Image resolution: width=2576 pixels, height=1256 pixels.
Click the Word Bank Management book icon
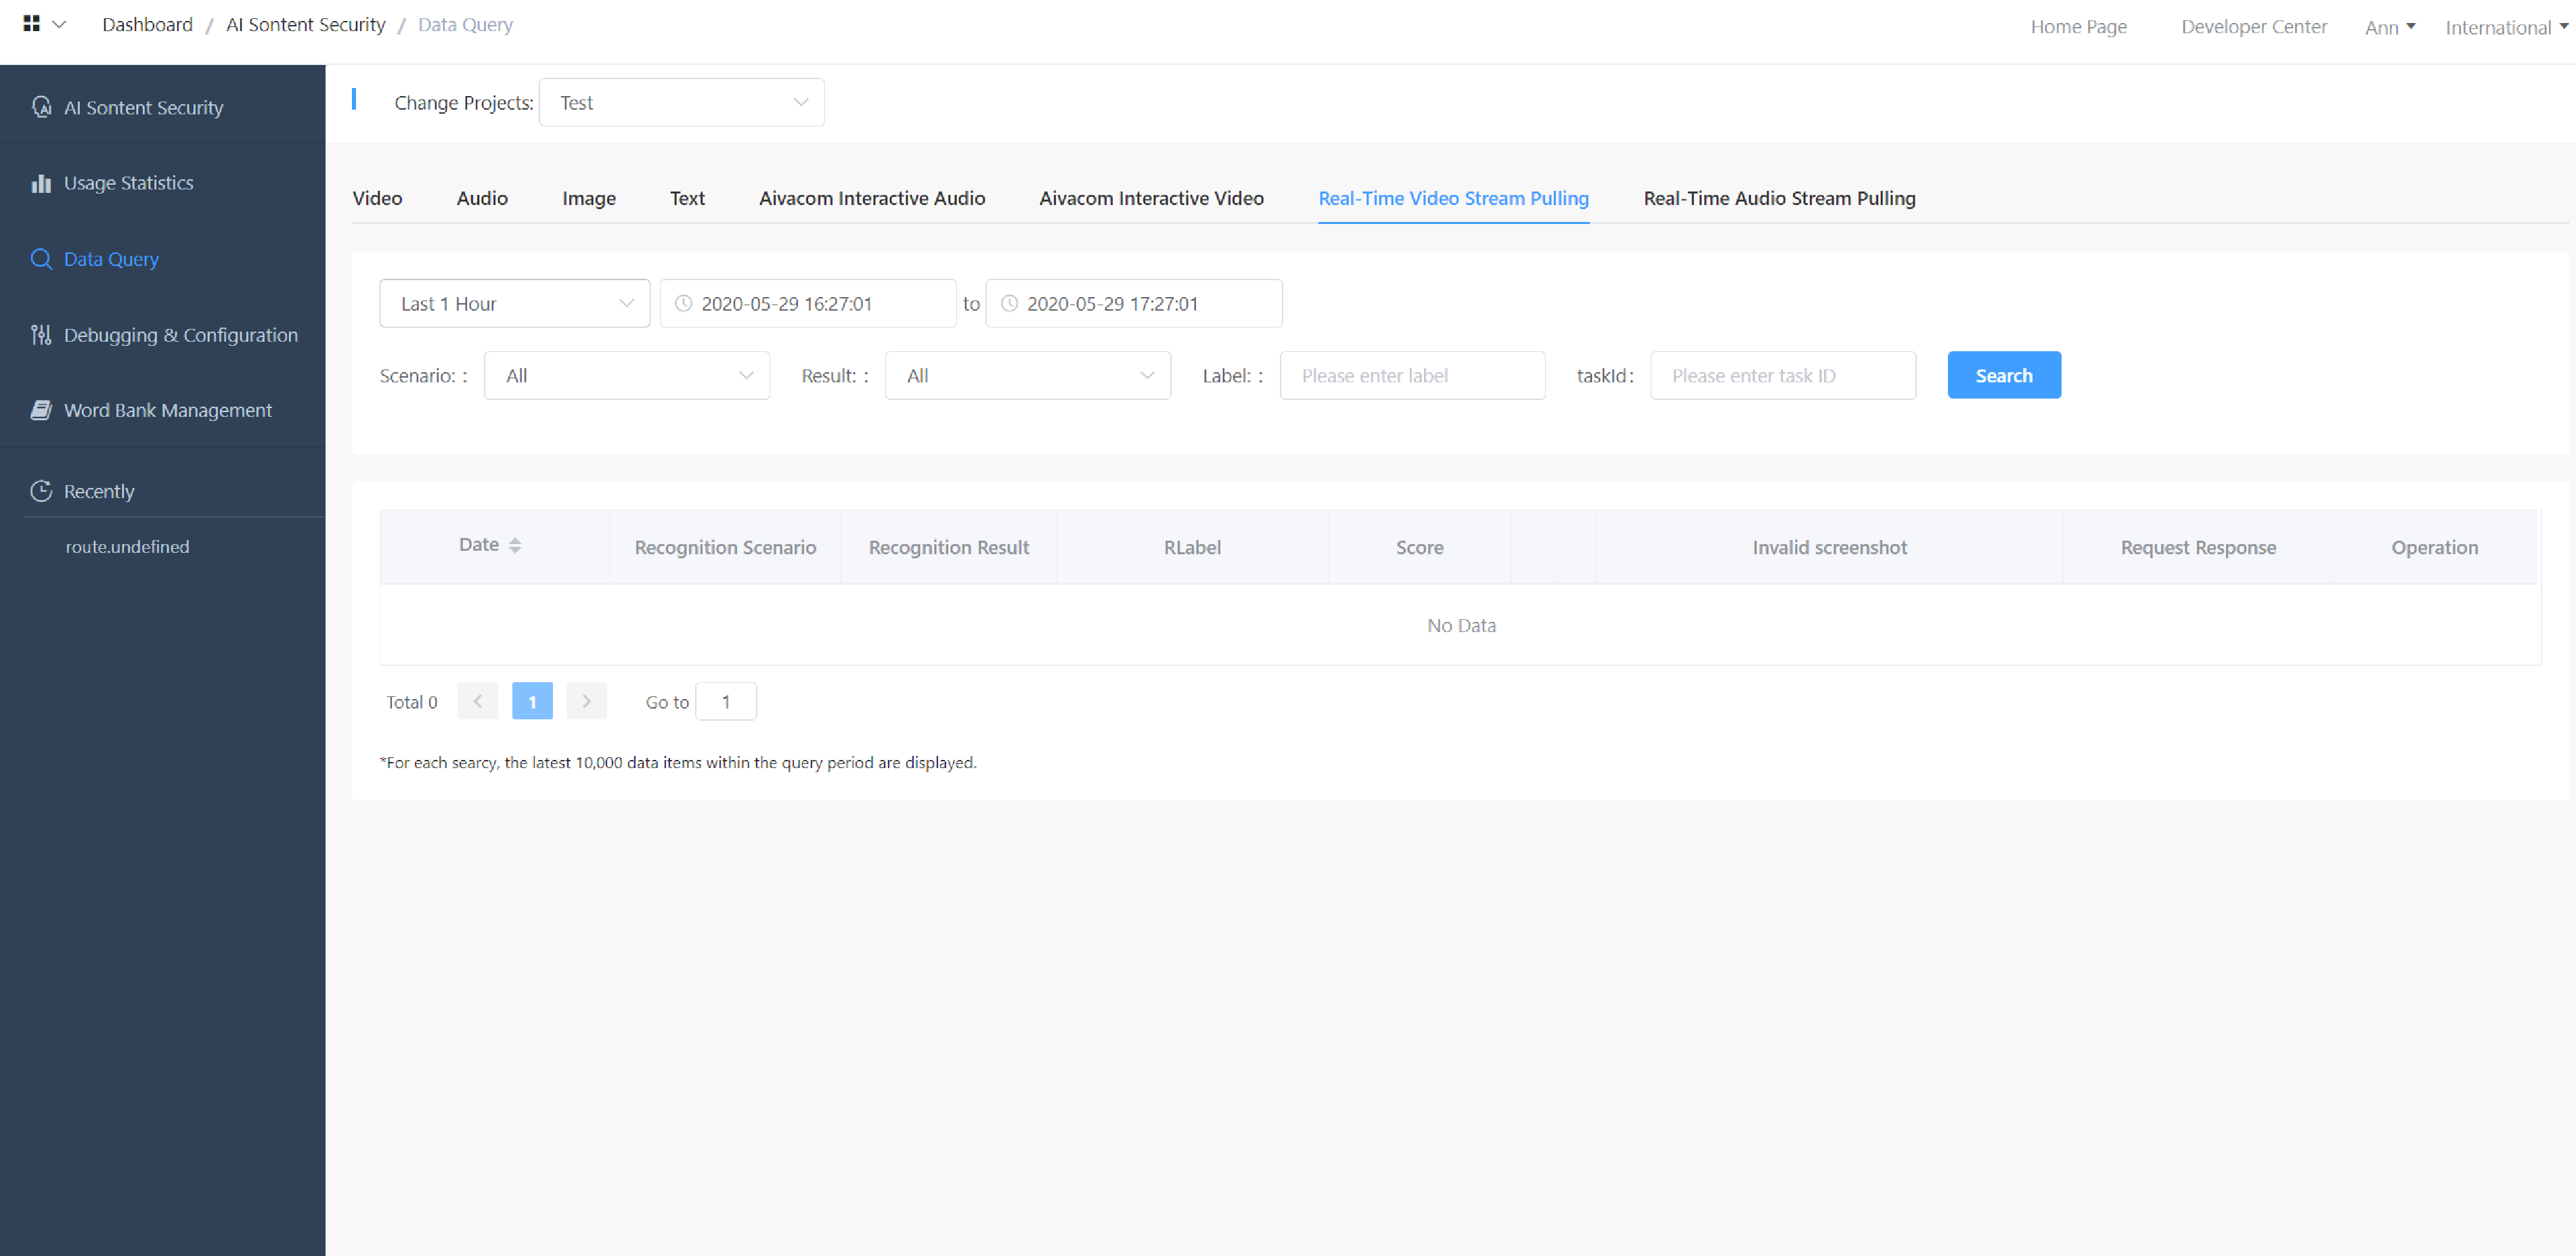41,410
